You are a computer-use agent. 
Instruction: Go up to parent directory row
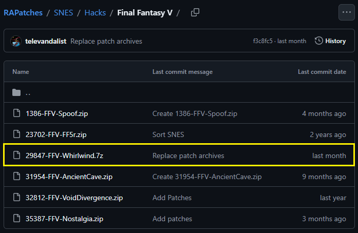tap(28, 93)
